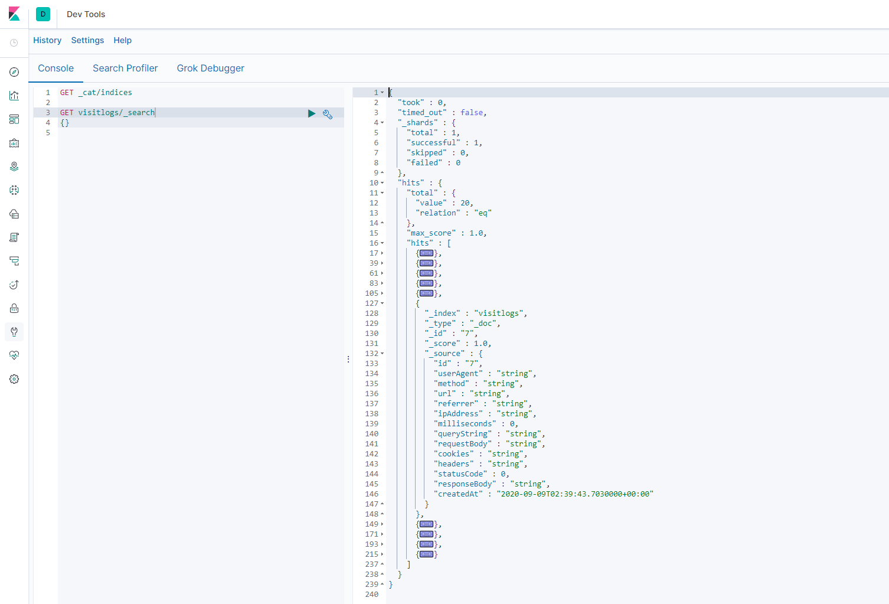Open Discover from the side navigation
Screen dimensions: 889x604
click(14, 72)
